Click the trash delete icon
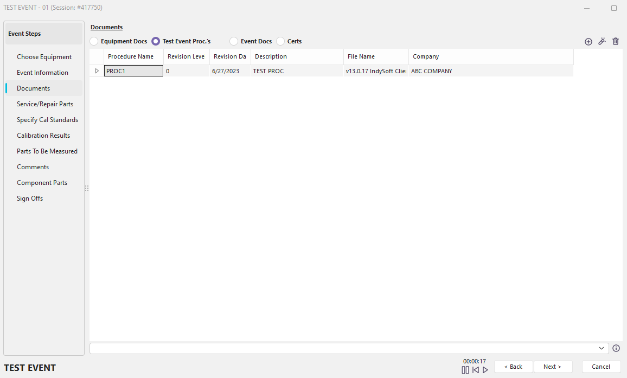627x378 pixels. tap(616, 42)
